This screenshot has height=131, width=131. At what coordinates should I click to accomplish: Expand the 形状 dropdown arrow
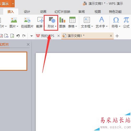coord(56,26)
